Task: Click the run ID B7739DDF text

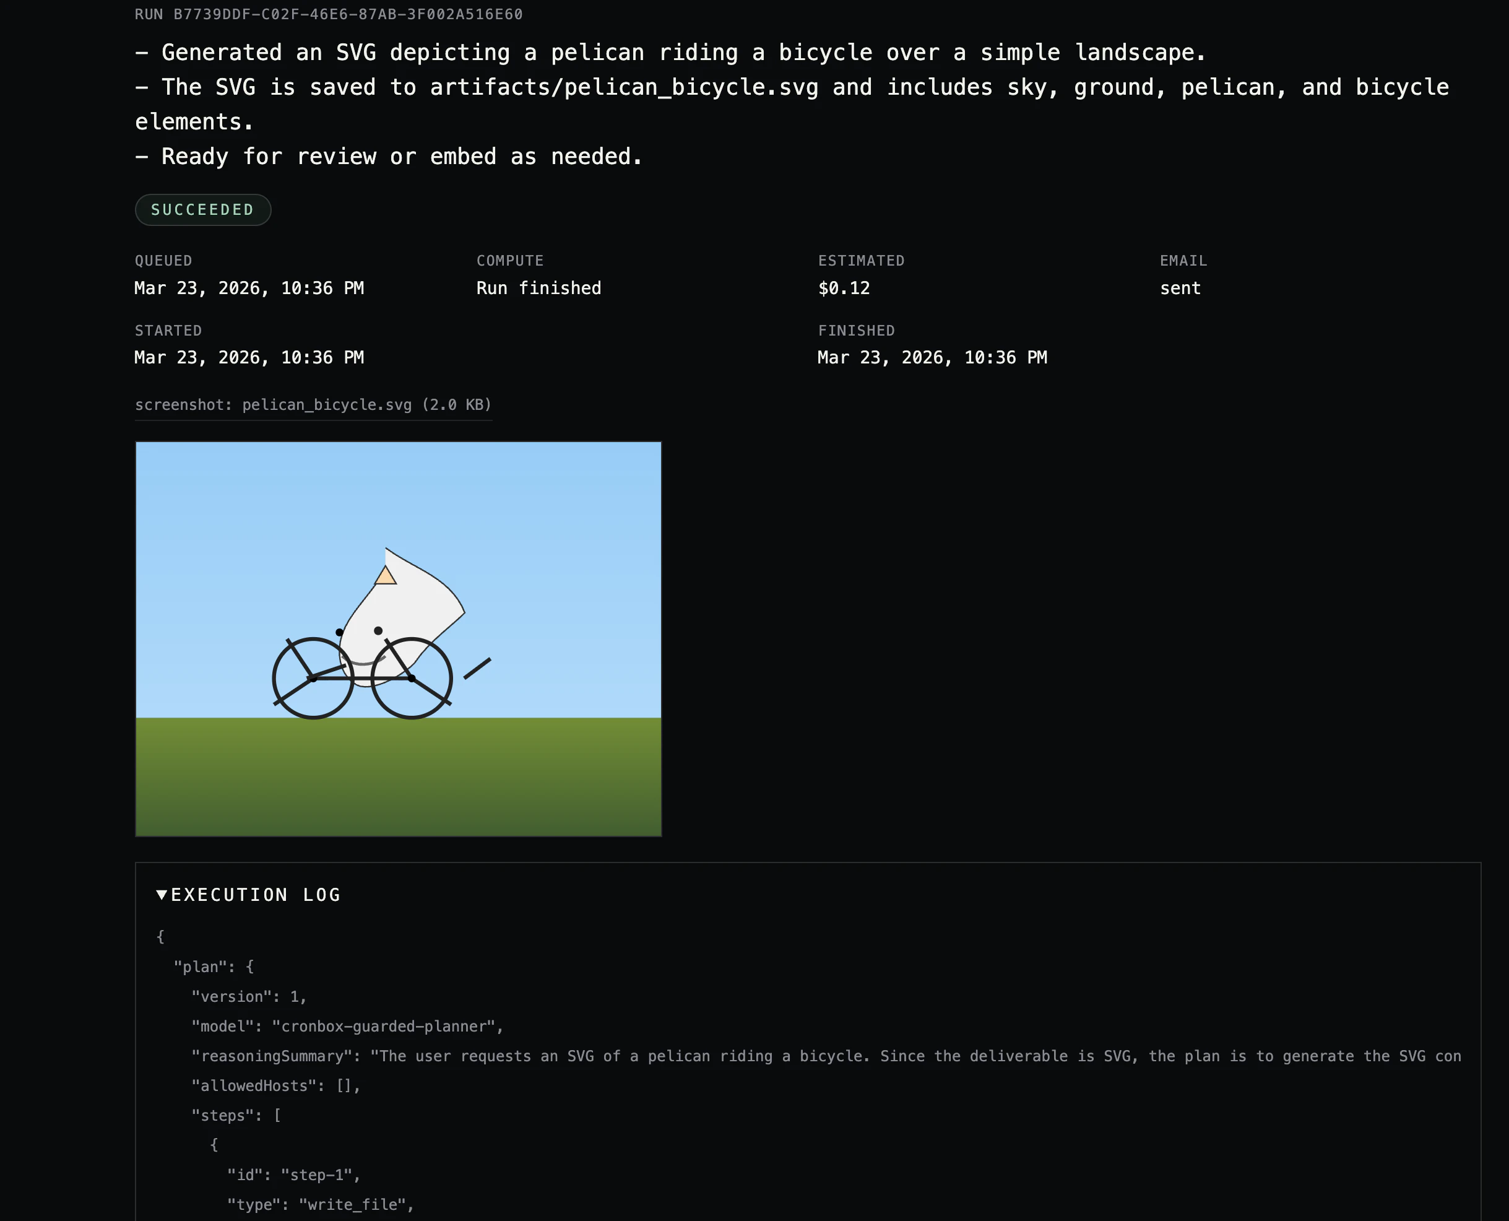Action: (x=329, y=14)
